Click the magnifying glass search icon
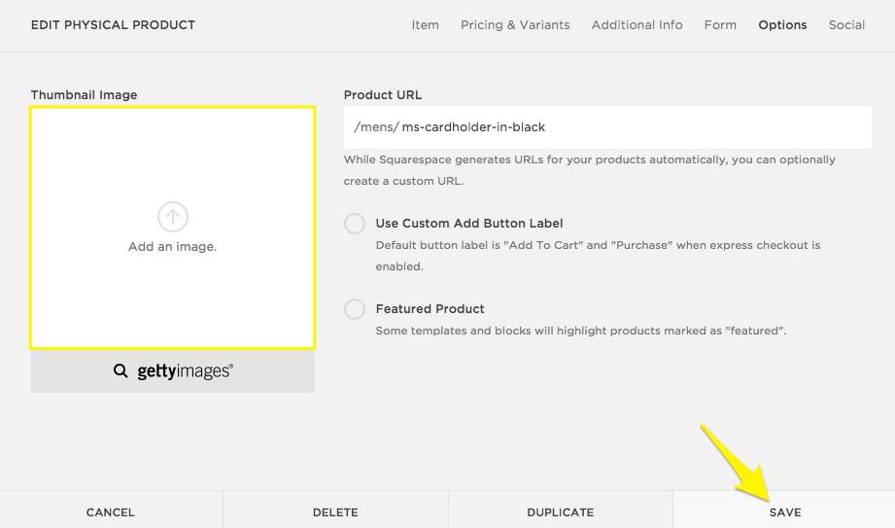Image resolution: width=895 pixels, height=528 pixels. click(x=120, y=370)
